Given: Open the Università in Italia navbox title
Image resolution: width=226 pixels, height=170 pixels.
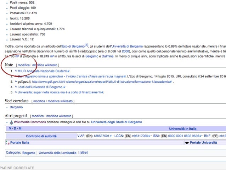Looking at the screenshot, I should pos(183,129).
